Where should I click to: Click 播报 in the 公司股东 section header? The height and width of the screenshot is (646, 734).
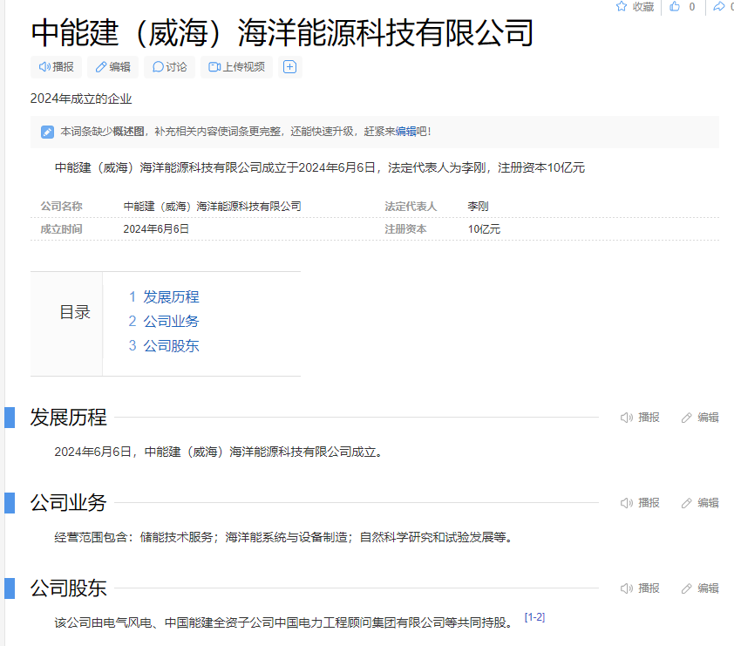click(x=640, y=588)
